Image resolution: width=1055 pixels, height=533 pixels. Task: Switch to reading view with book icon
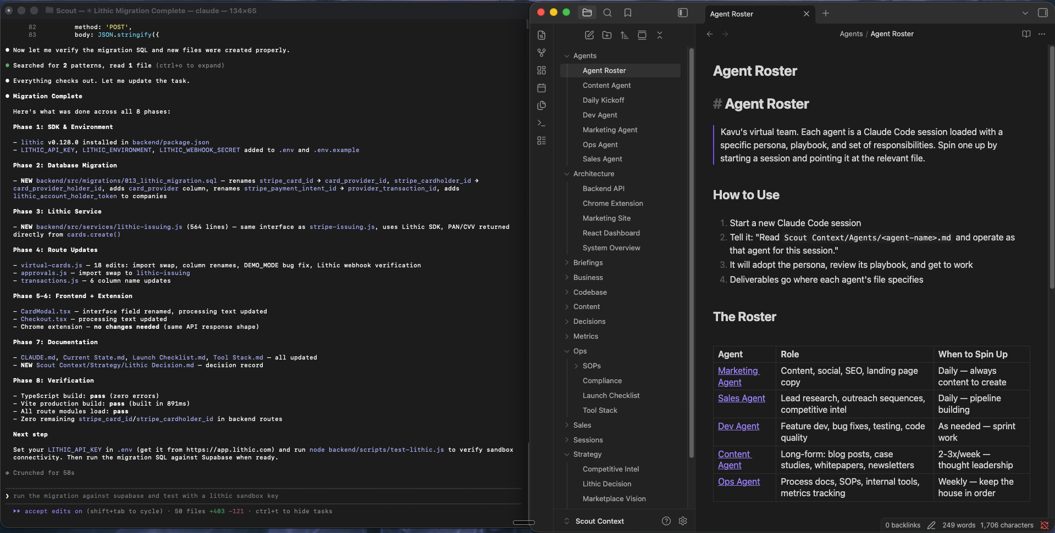coord(1026,34)
